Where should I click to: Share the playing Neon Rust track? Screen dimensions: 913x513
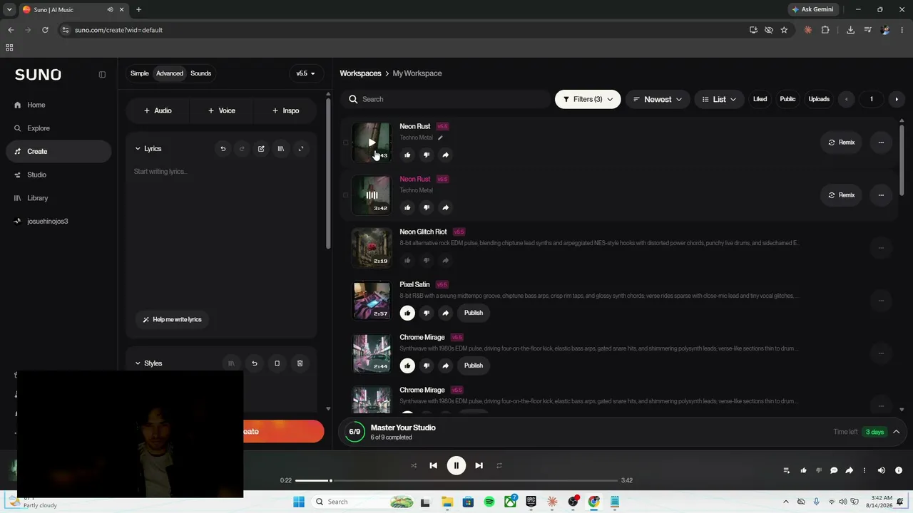pos(446,207)
